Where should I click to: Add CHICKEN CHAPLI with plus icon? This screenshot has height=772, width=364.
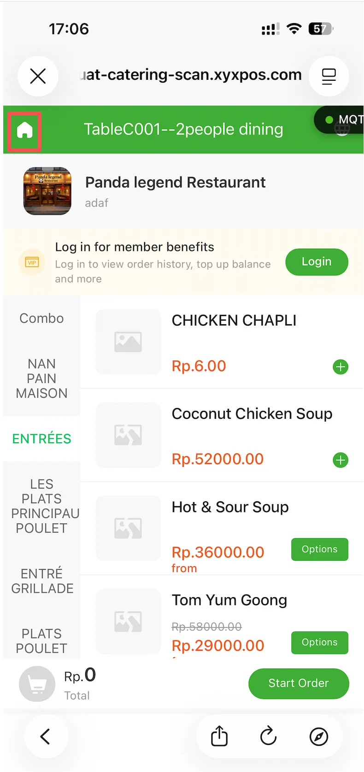click(x=341, y=367)
